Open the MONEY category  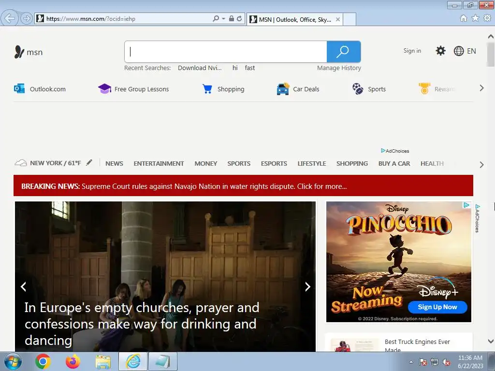(x=206, y=163)
